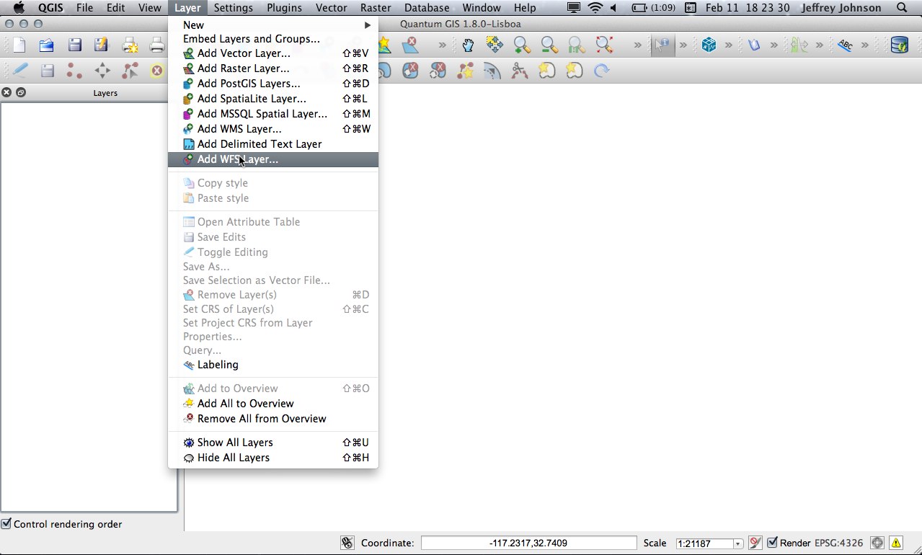
Task: Choose Add Vector Layer menu item
Action: click(x=273, y=53)
